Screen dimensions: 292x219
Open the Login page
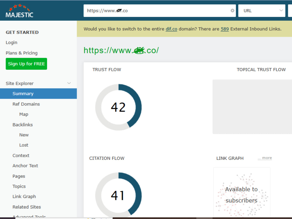point(12,42)
